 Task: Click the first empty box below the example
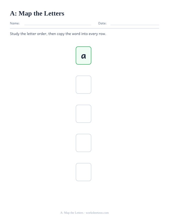[83, 85]
